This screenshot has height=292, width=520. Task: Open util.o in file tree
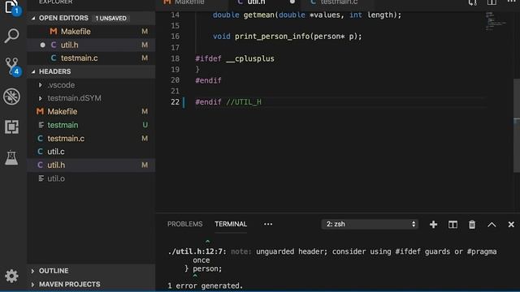(91, 178)
